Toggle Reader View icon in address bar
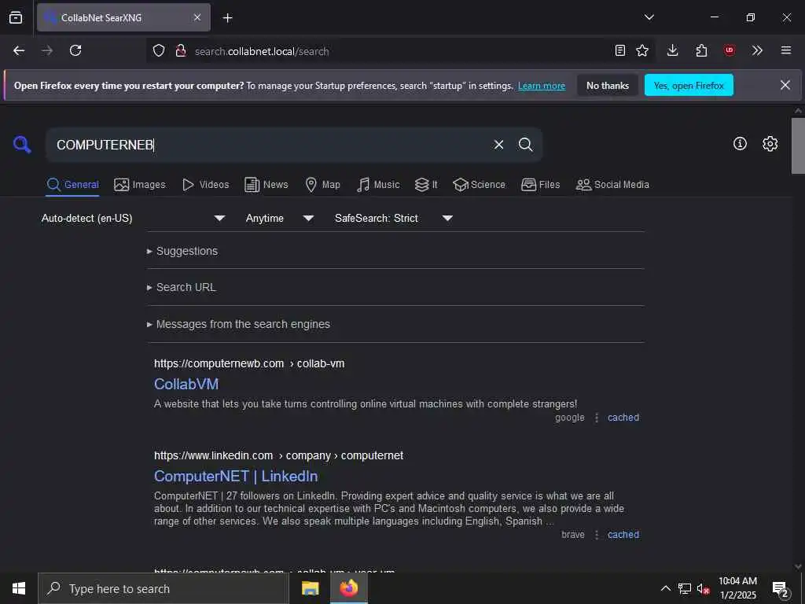Viewport: 805px width, 604px height. [620, 50]
